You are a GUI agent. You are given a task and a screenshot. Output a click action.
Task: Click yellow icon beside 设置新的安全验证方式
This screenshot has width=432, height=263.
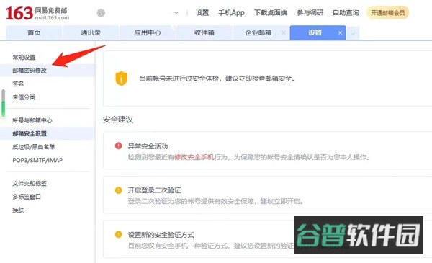pos(119,234)
